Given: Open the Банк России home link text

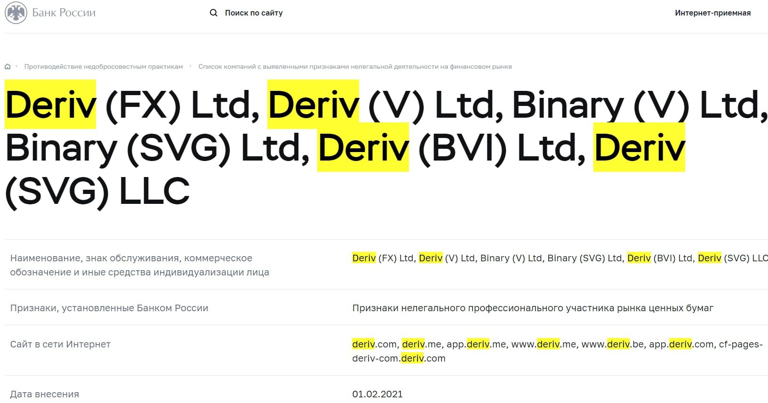Looking at the screenshot, I should point(64,13).
